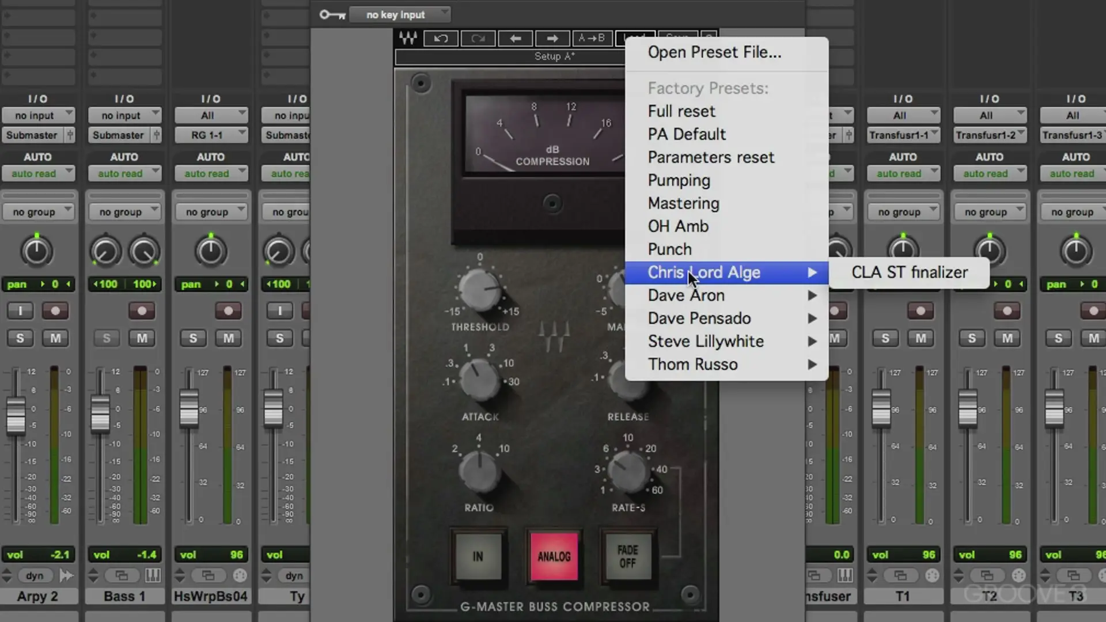Toggle input monitoring on Arpy 2
This screenshot has width=1106, height=622.
[20, 311]
